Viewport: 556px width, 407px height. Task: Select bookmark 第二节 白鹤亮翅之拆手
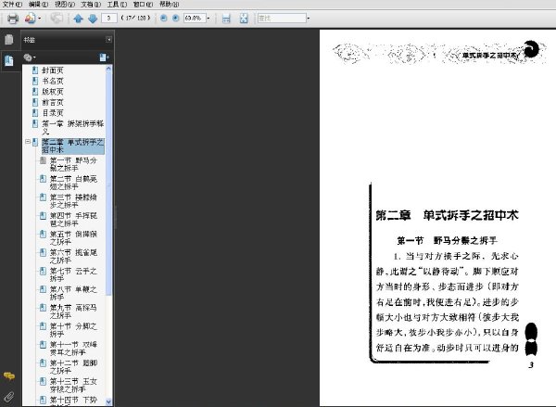pyautogui.click(x=73, y=183)
